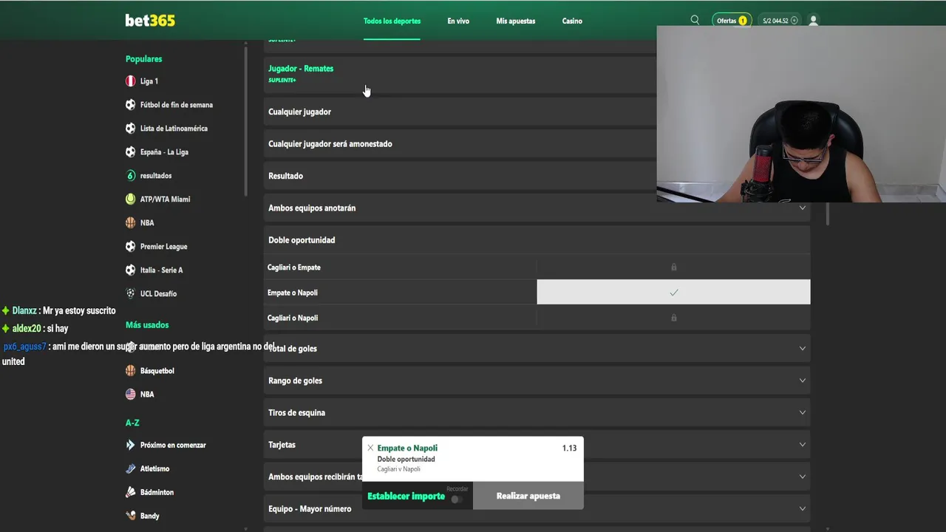Click the Bádminton shuttlecock icon
The height and width of the screenshot is (532, 946).
130,492
